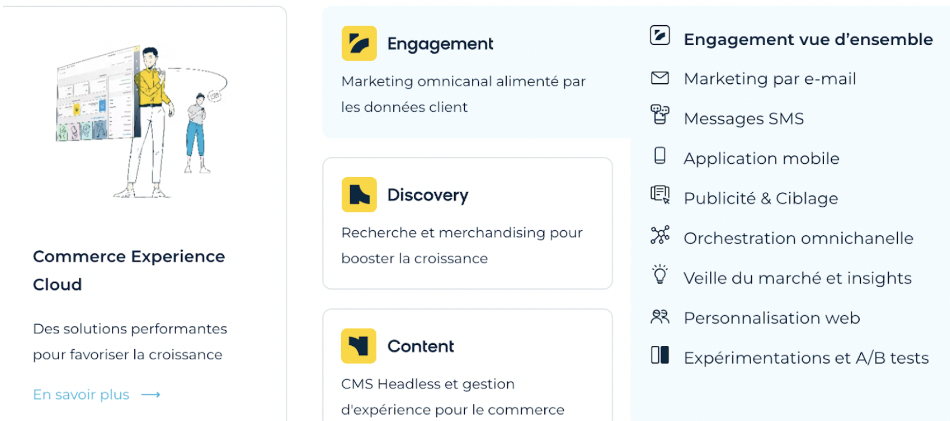The image size is (950, 421).
Task: Click the omnichannel orchestration nodes icon
Action: (x=660, y=235)
